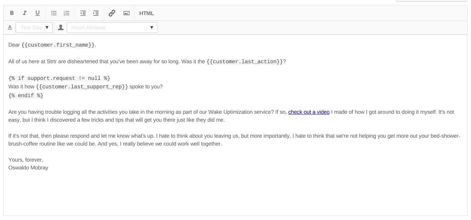Decrease indent with the outdent icon
This screenshot has height=220, width=471.
click(x=83, y=13)
